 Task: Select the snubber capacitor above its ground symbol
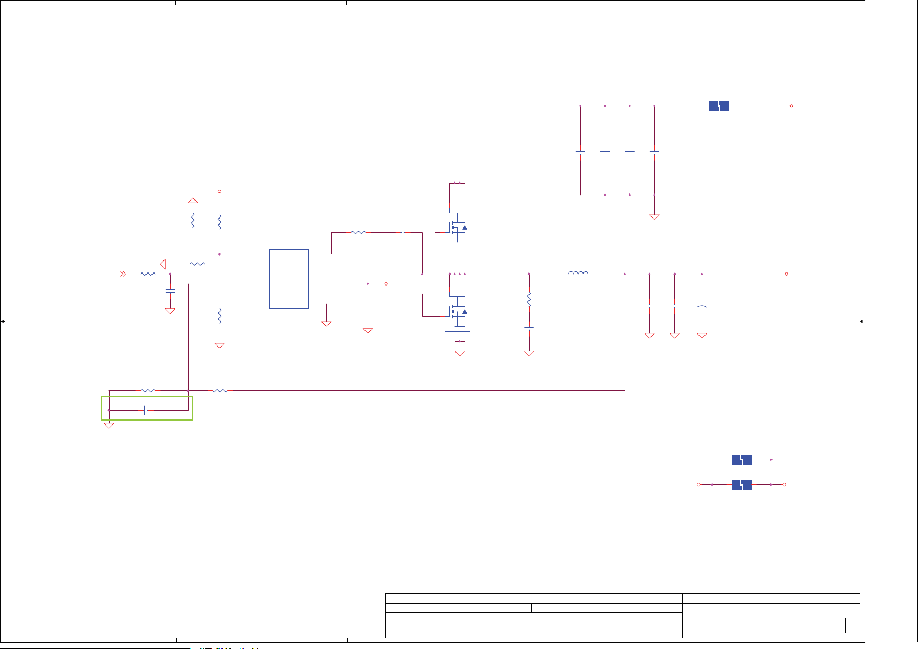529,329
